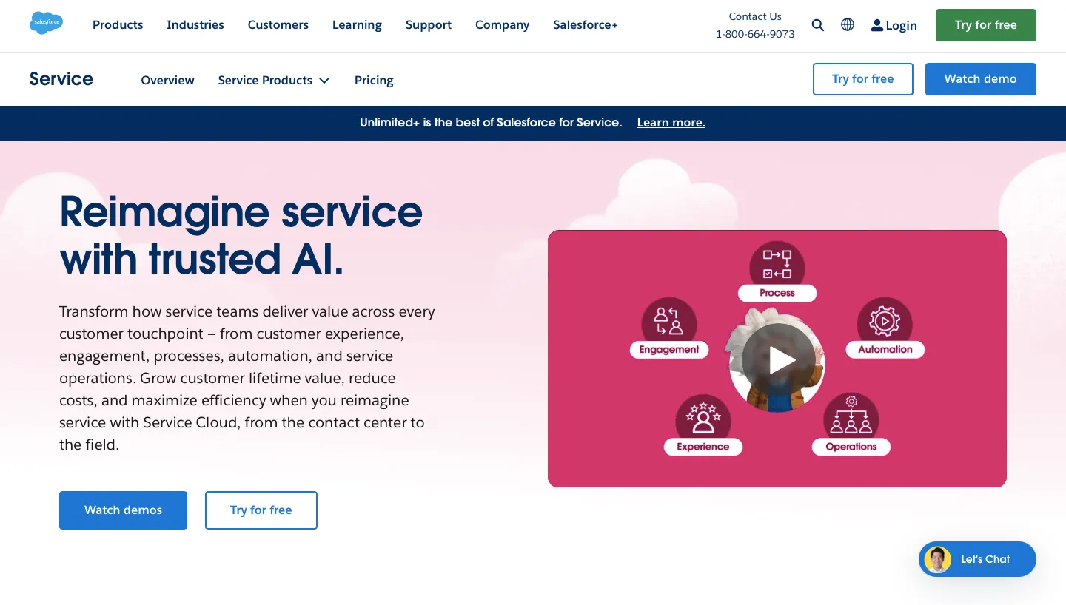Click the Watch demo button
The image size is (1066, 605).
click(981, 79)
